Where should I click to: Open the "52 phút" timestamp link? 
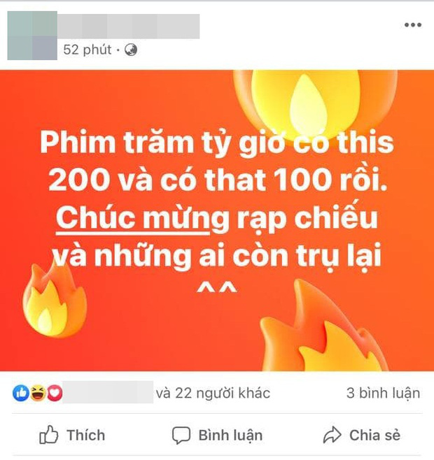tap(87, 50)
